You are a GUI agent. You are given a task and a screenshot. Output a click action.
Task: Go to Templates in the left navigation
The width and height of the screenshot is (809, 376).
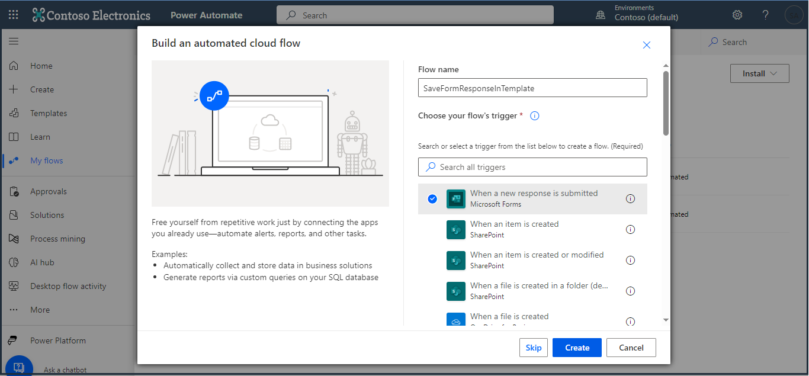point(49,113)
